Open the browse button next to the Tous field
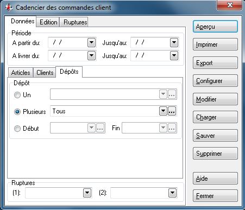This screenshot has width=245, height=210. (x=172, y=111)
